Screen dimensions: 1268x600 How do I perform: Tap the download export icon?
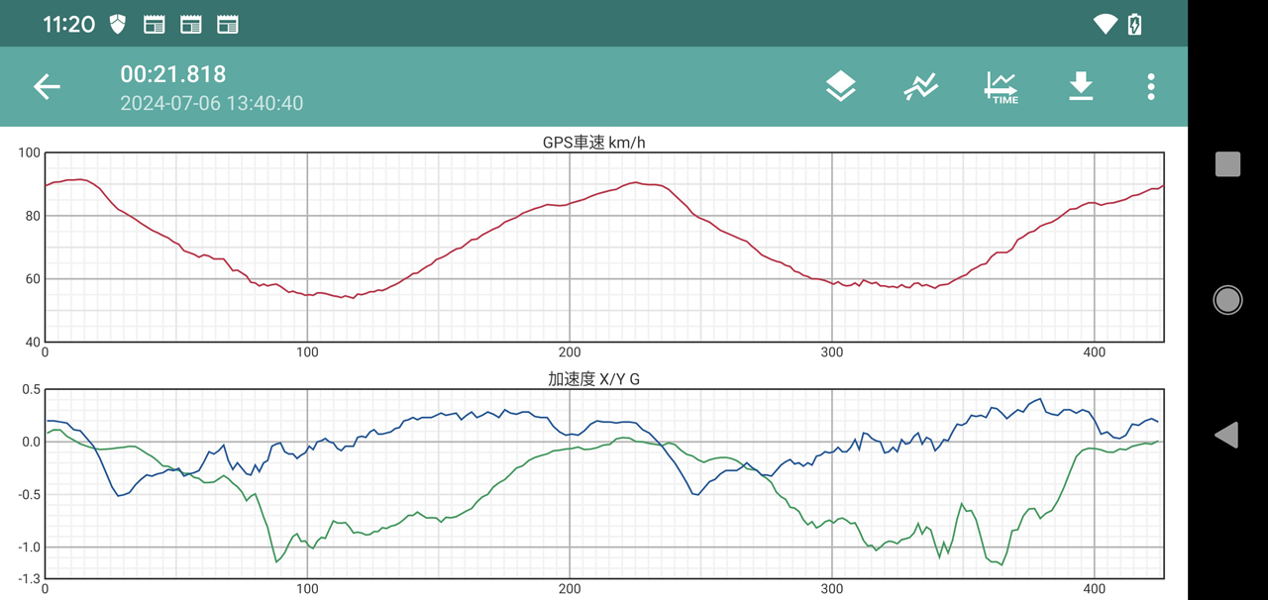click(1081, 87)
